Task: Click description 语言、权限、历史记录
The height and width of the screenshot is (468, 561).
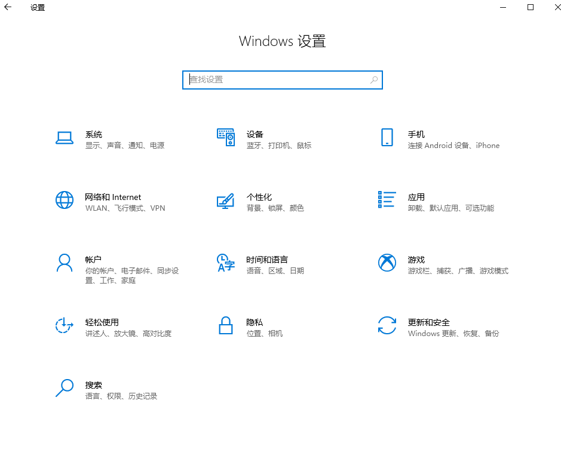Action: 121,396
